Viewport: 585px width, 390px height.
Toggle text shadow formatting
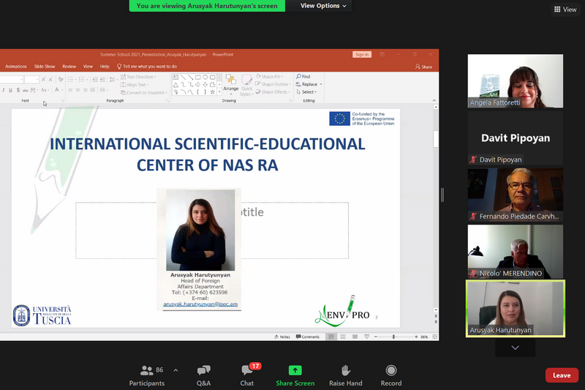click(18, 90)
